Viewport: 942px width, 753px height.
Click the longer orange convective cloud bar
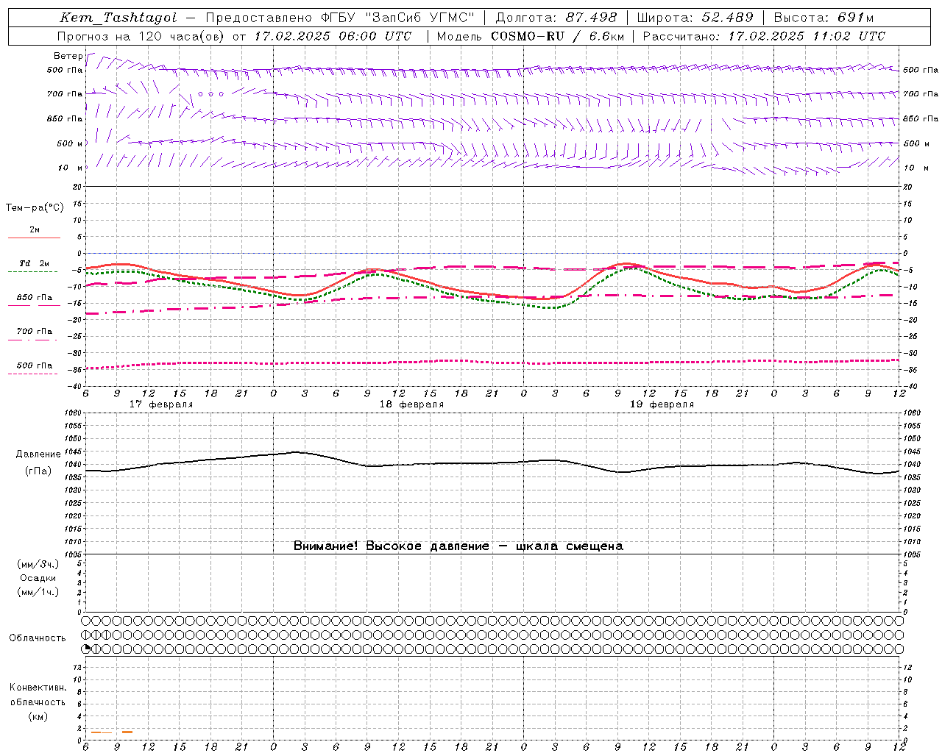coord(102,732)
